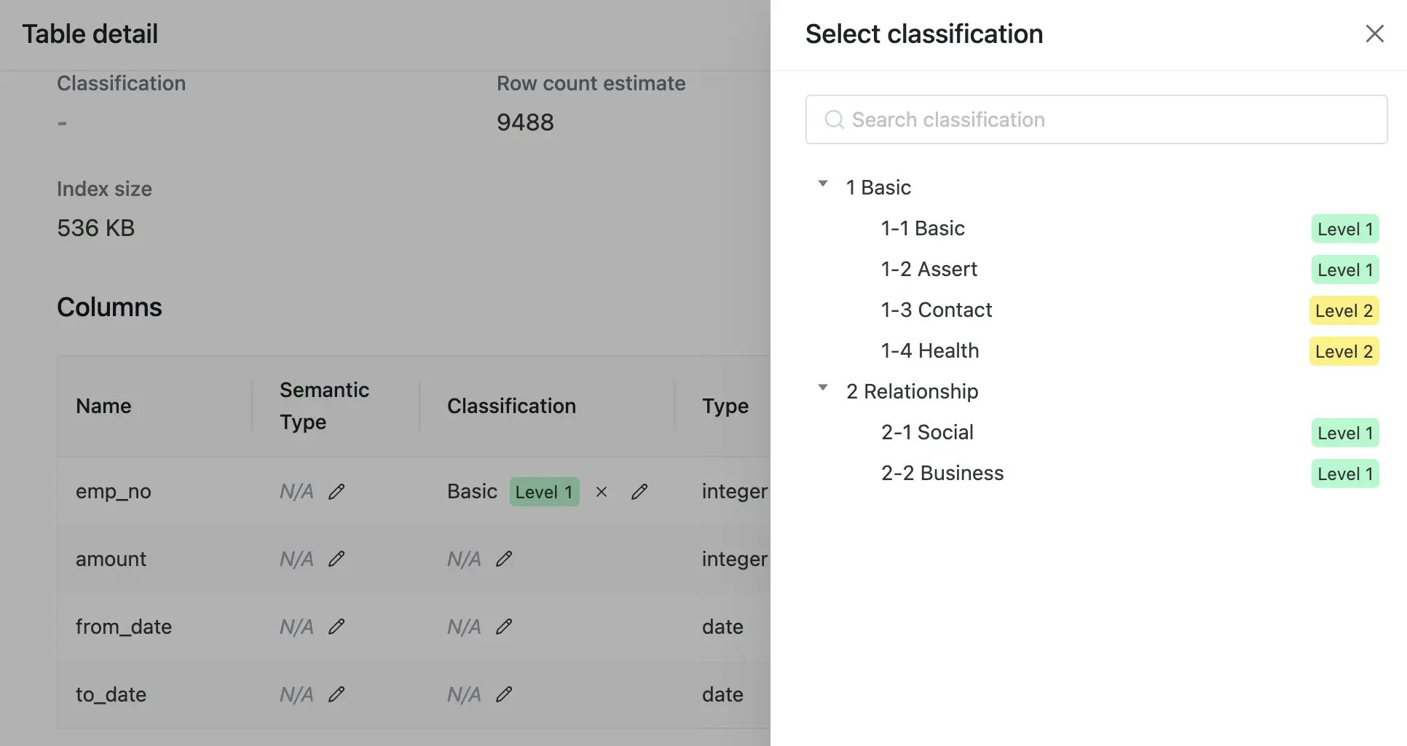1407x746 pixels.
Task: Click the 2 Relationship group label
Action: (x=912, y=391)
